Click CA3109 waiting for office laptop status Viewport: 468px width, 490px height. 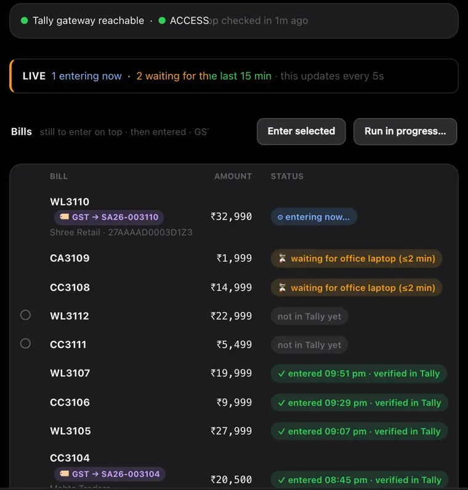[x=357, y=258]
